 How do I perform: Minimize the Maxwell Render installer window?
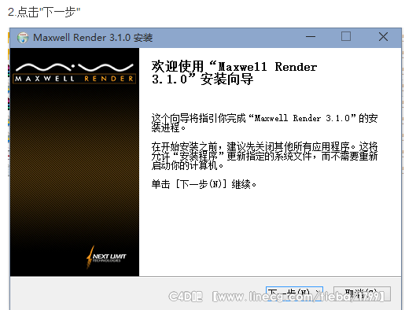[x=311, y=37]
